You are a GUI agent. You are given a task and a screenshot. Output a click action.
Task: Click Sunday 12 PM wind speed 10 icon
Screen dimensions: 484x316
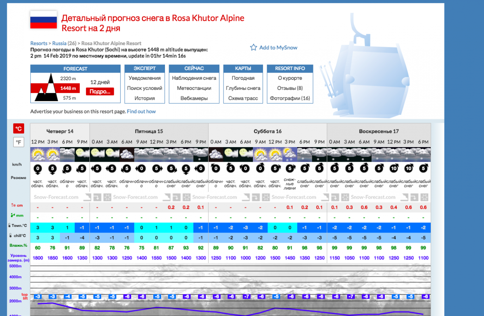point(394,168)
